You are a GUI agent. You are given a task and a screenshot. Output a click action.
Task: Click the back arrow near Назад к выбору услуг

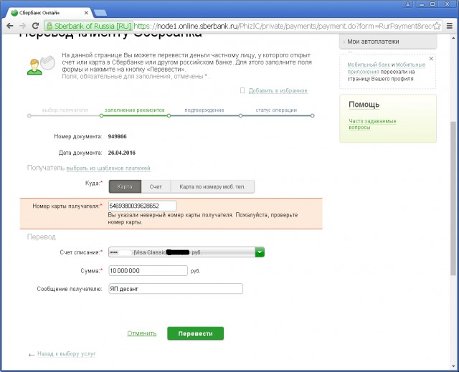(x=32, y=355)
